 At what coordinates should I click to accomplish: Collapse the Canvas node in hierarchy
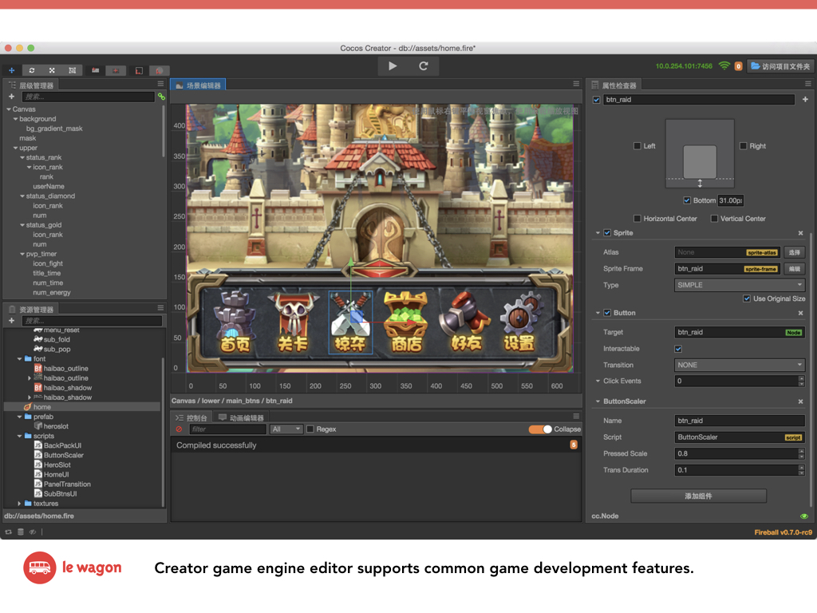9,109
